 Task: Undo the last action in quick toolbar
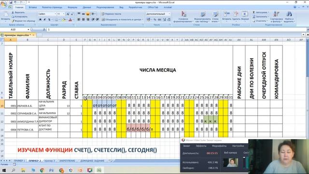(x=15, y=2)
